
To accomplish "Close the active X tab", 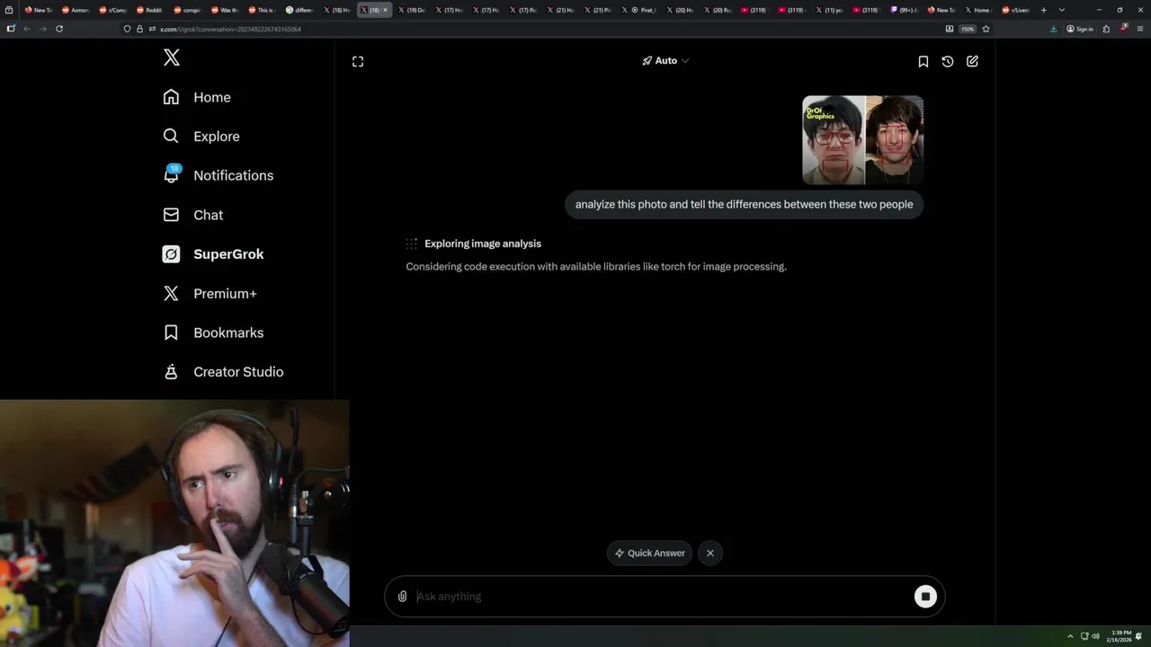I will pos(385,10).
